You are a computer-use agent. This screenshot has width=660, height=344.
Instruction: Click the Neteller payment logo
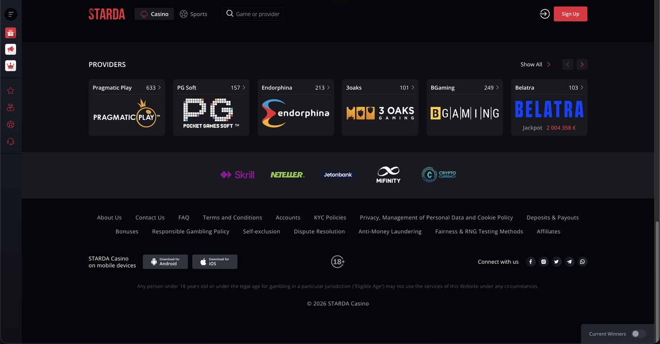coord(288,175)
